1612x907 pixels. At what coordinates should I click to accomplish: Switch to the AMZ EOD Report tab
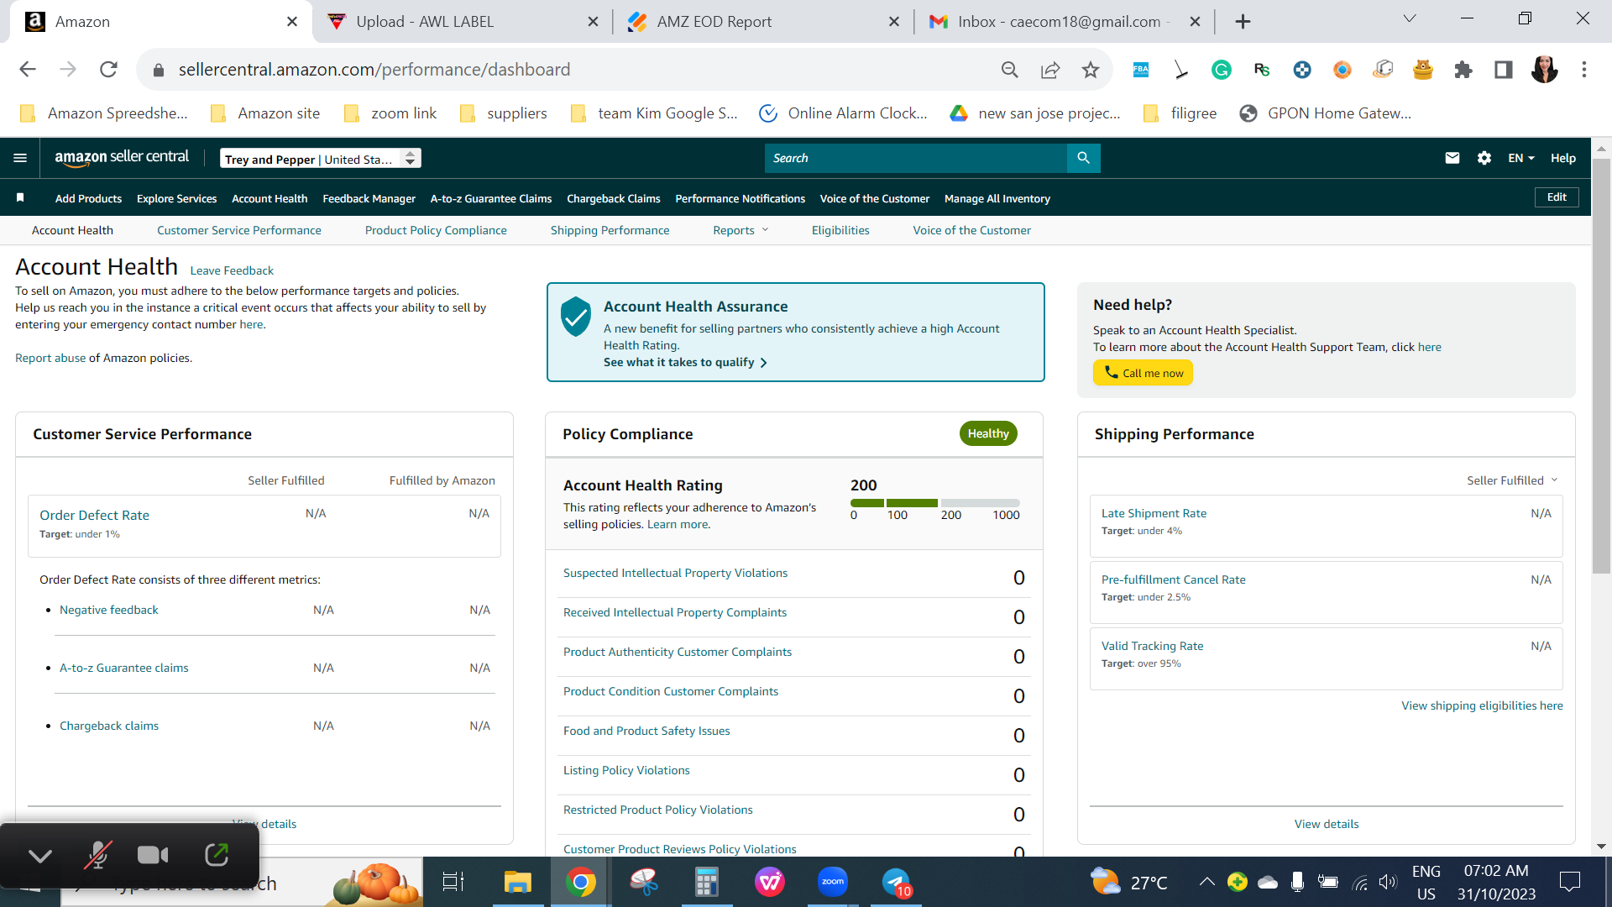764,22
